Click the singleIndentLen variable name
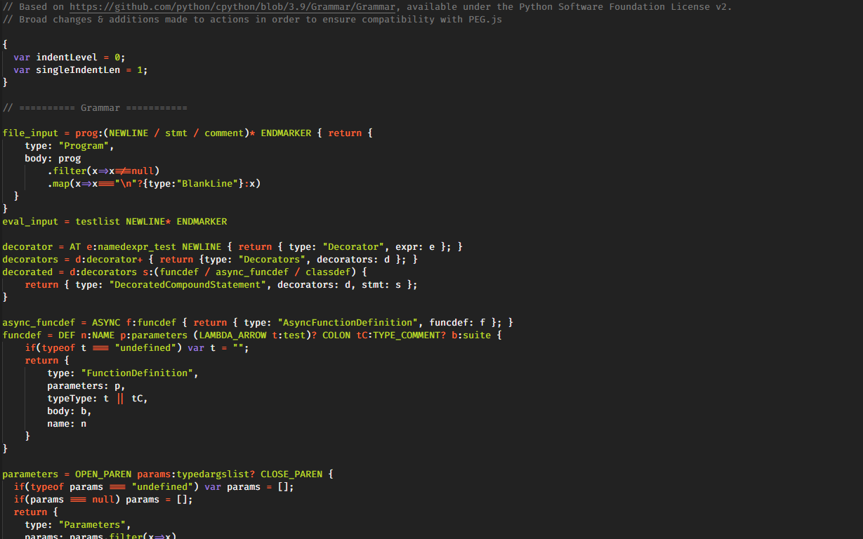 pyautogui.click(x=78, y=70)
